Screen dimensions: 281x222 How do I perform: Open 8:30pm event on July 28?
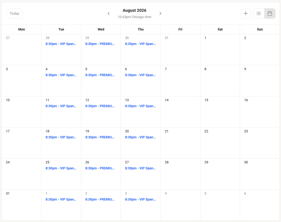[x=61, y=44]
